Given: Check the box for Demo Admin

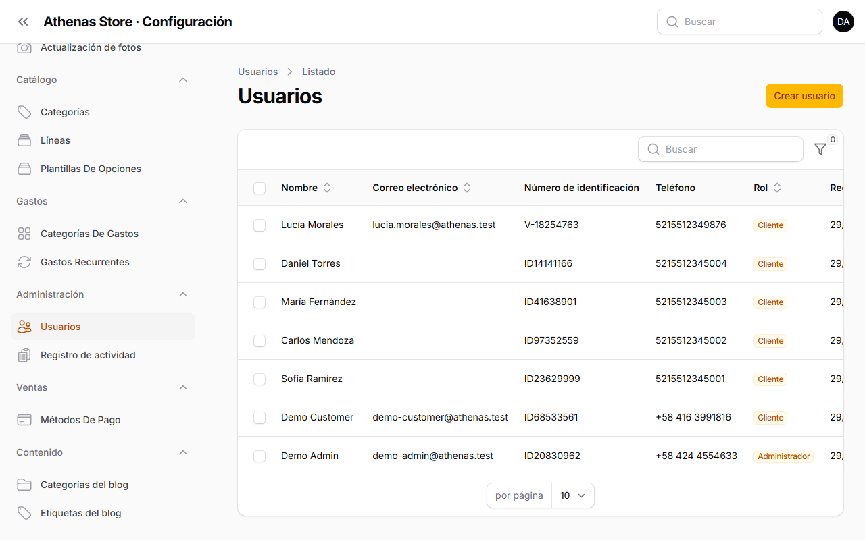Looking at the screenshot, I should [x=259, y=456].
